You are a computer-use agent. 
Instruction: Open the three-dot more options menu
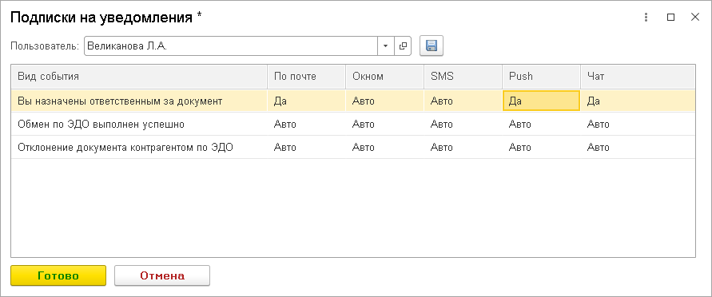(x=646, y=18)
